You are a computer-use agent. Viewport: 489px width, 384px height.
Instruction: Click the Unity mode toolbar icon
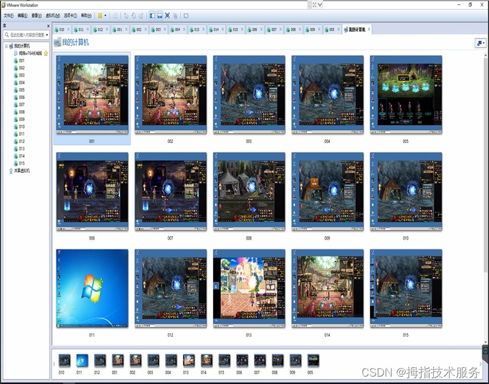pyautogui.click(x=175, y=15)
